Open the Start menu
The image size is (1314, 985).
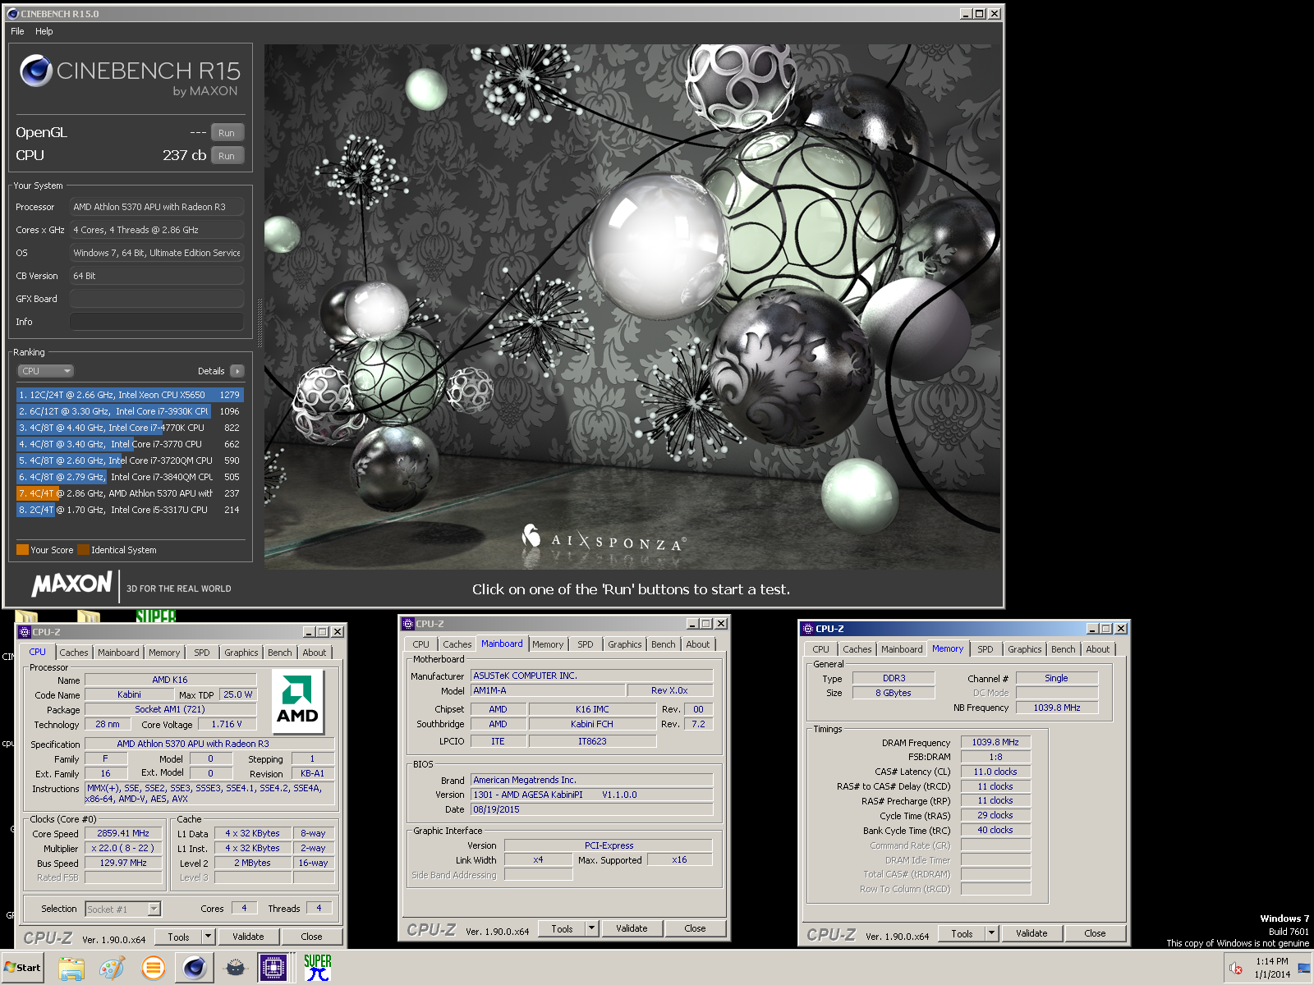pyautogui.click(x=22, y=967)
